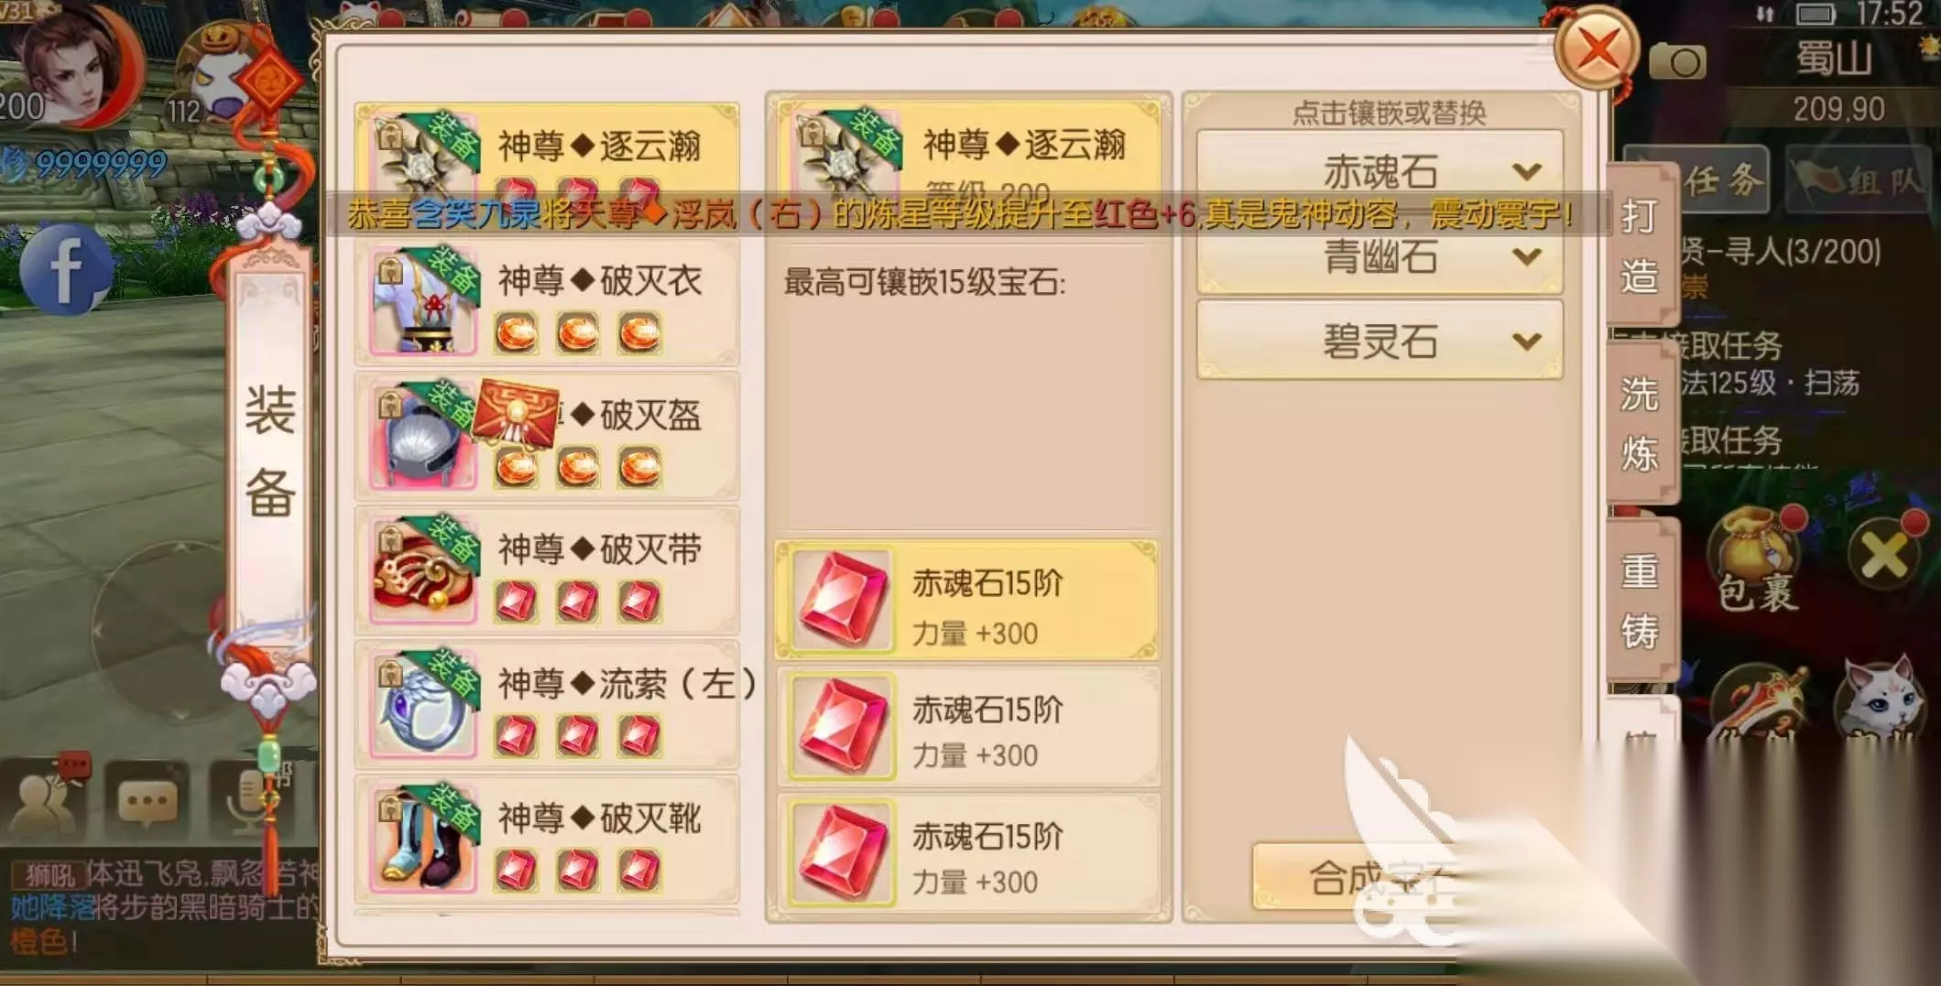Switch to the 重铸 side tab
The height and width of the screenshot is (986, 1941).
[x=1640, y=600]
